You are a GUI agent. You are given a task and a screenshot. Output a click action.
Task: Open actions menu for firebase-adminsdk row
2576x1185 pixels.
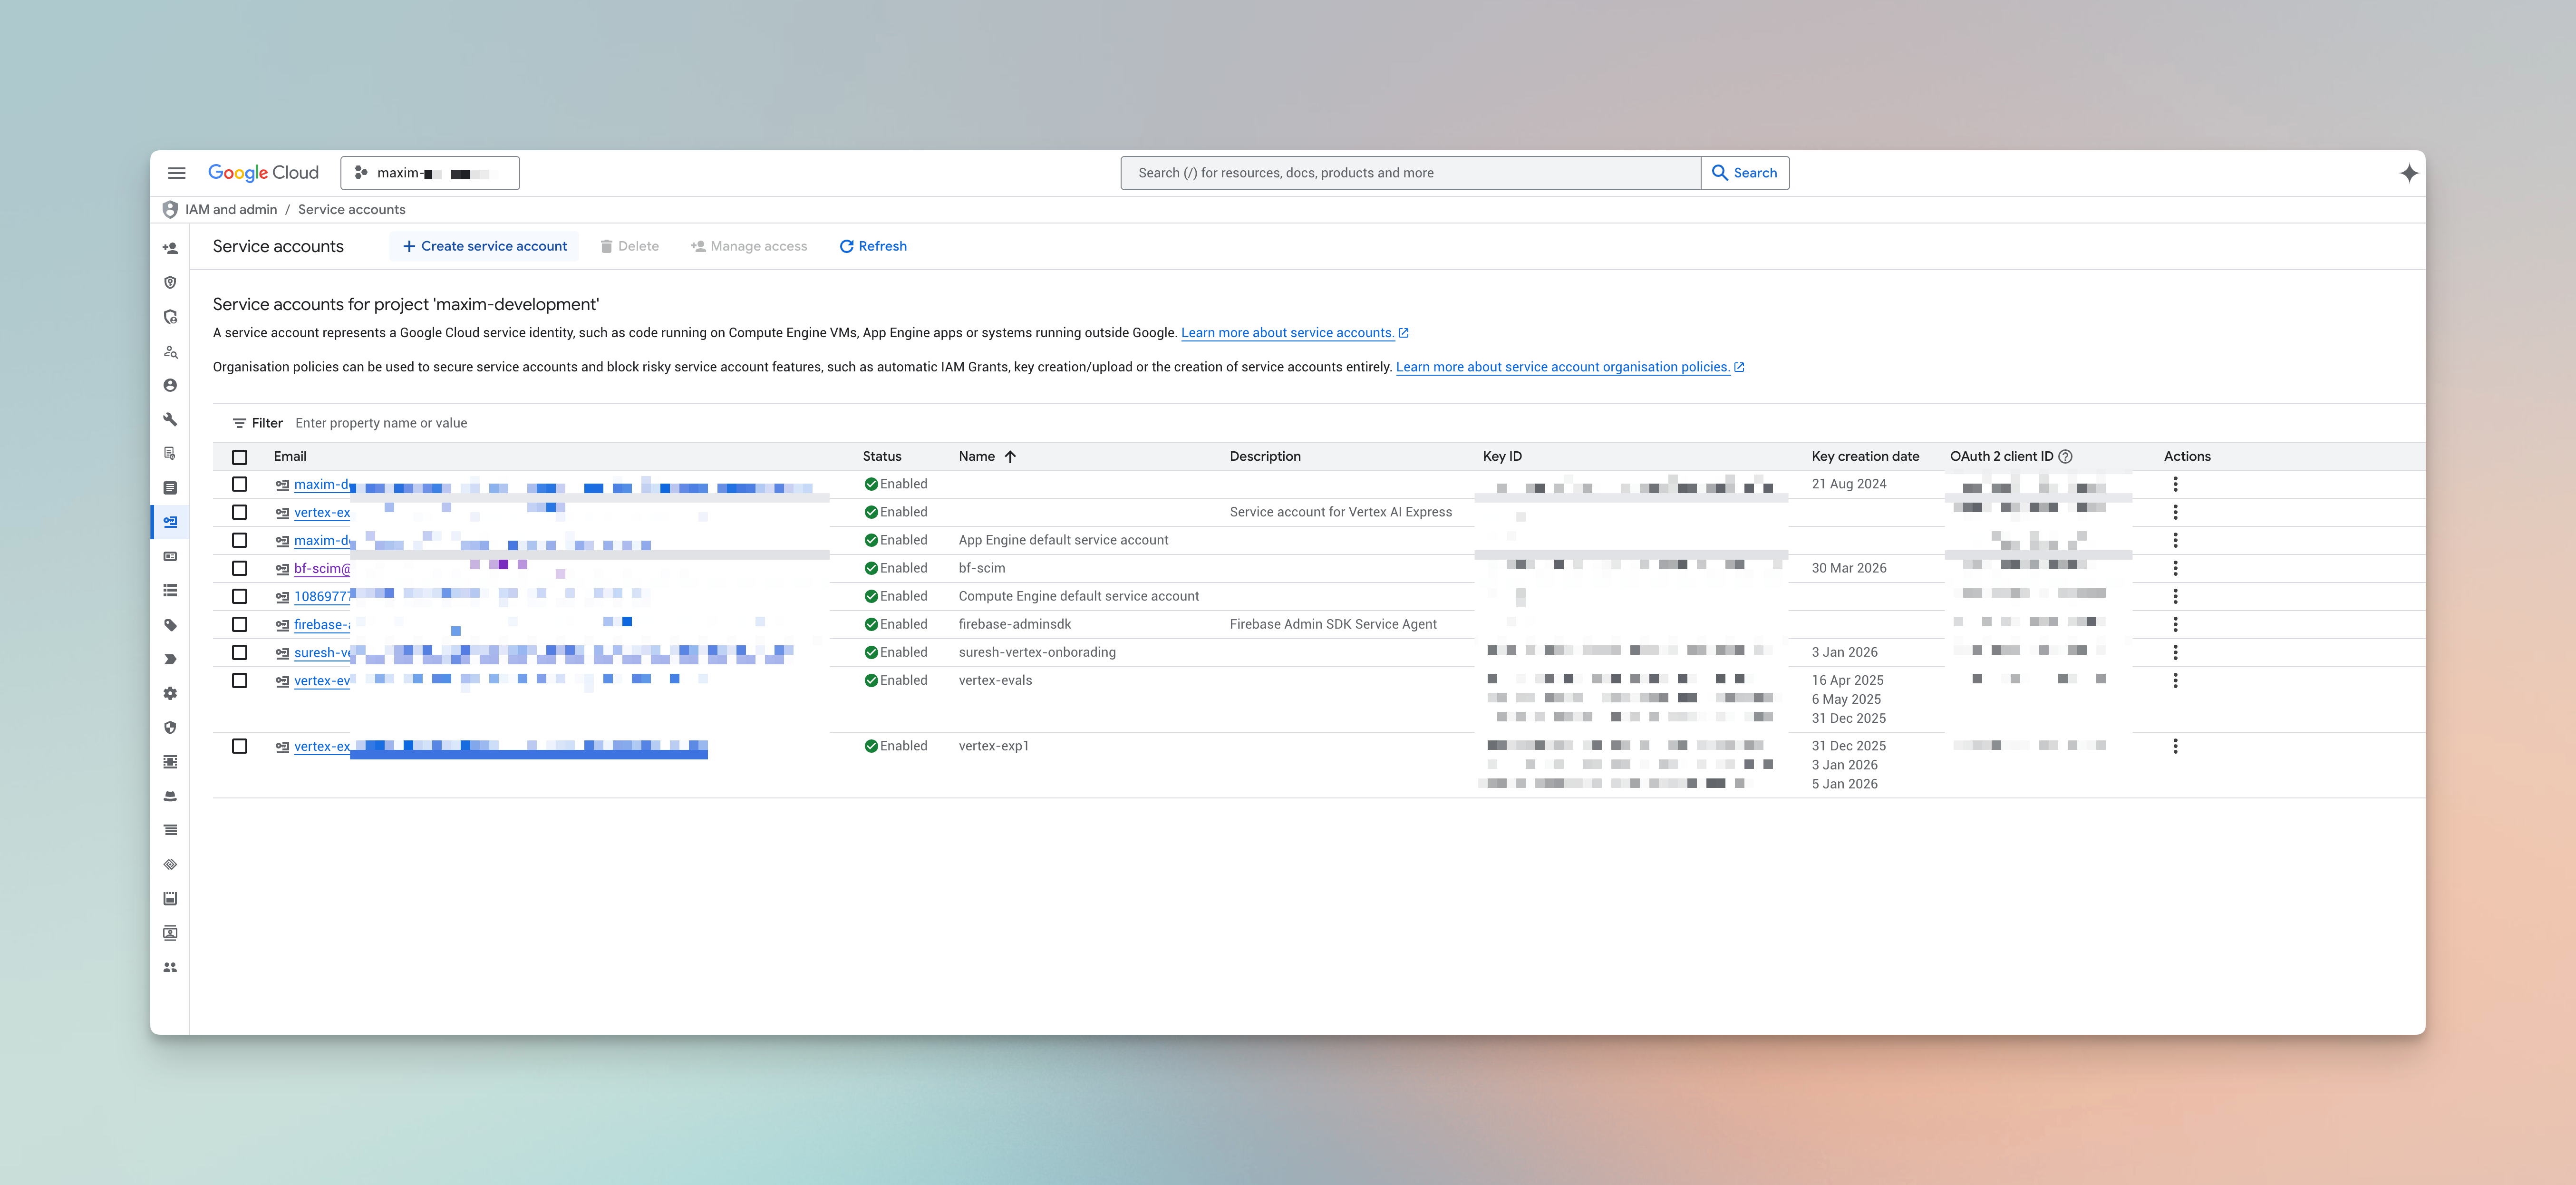point(2175,624)
